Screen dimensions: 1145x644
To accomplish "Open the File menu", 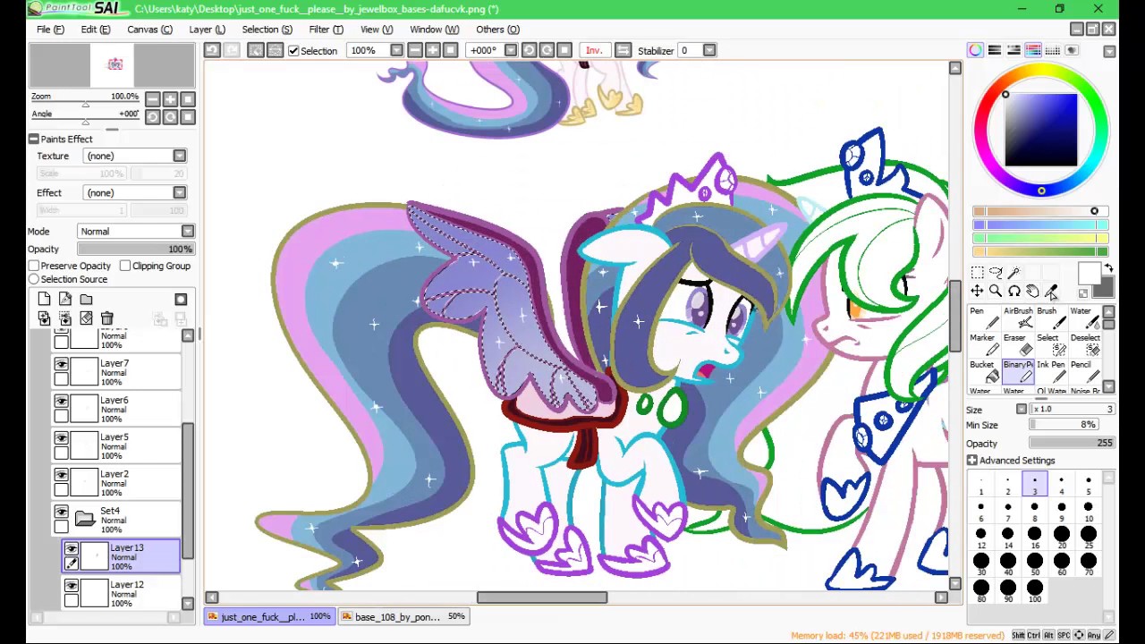I will click(50, 30).
